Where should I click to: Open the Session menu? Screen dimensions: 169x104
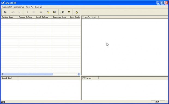coord(7,7)
